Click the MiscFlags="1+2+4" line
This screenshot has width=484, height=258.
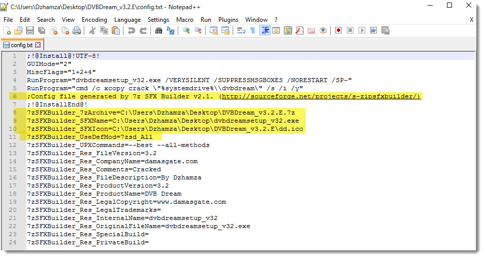click(x=61, y=72)
